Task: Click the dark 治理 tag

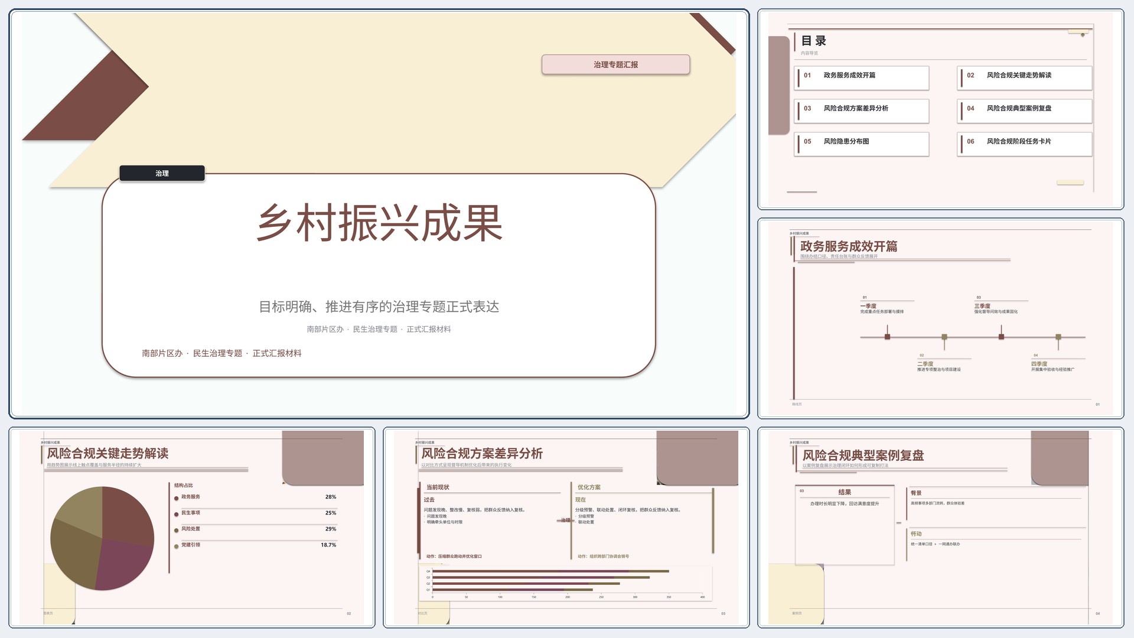Action: (x=162, y=173)
